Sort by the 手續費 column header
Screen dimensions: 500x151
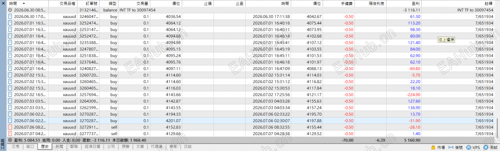coord(338,3)
